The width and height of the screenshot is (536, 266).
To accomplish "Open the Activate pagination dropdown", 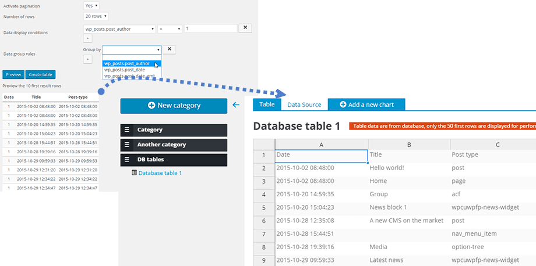I will (91, 5).
